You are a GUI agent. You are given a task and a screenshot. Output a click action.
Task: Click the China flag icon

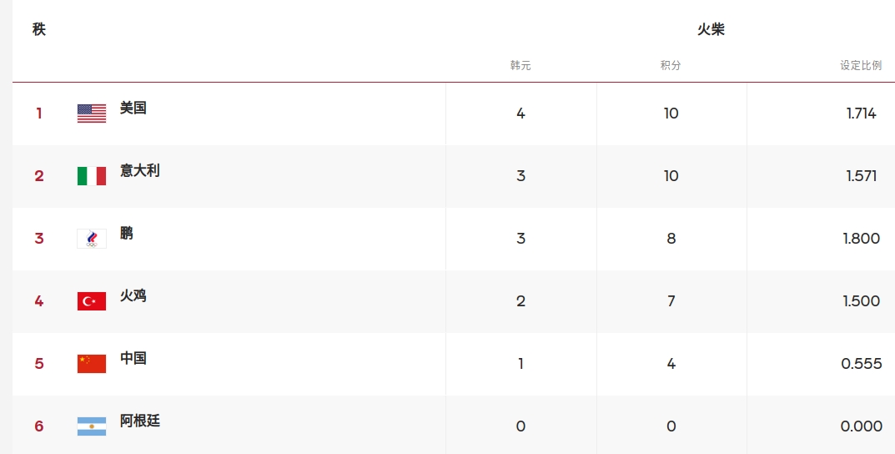(92, 364)
